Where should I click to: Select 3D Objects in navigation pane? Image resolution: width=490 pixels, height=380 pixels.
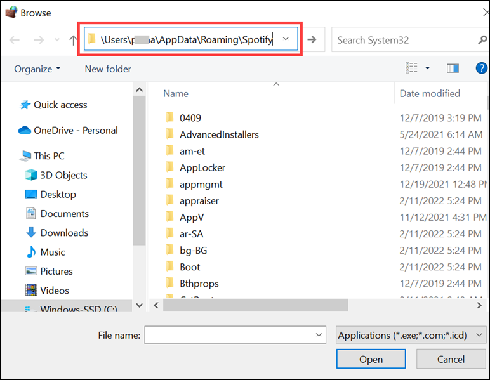pos(63,175)
